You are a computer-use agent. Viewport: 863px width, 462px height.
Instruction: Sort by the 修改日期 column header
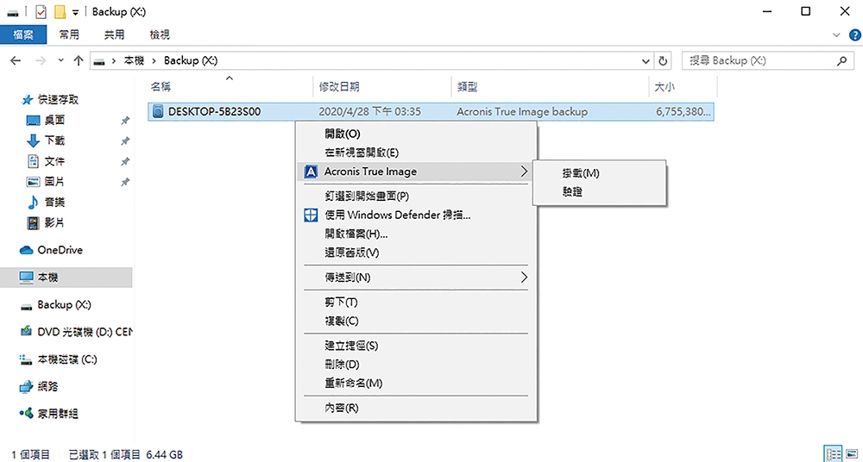[339, 87]
